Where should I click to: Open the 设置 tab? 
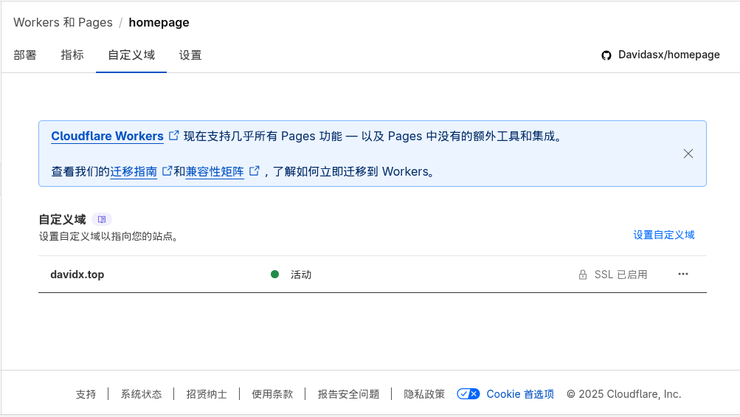[x=190, y=55]
